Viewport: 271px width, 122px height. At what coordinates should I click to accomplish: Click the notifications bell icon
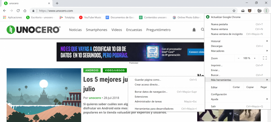pyautogui.click(x=194, y=30)
